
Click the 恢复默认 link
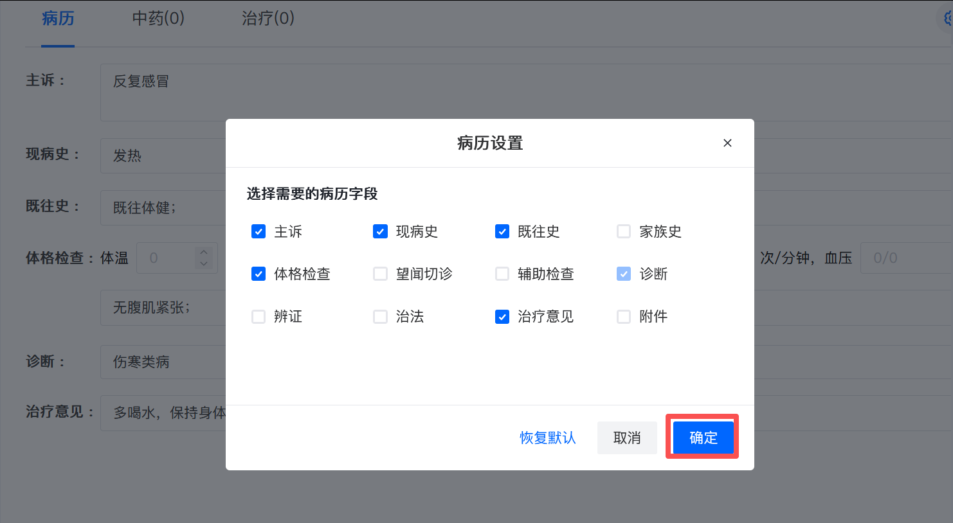548,438
